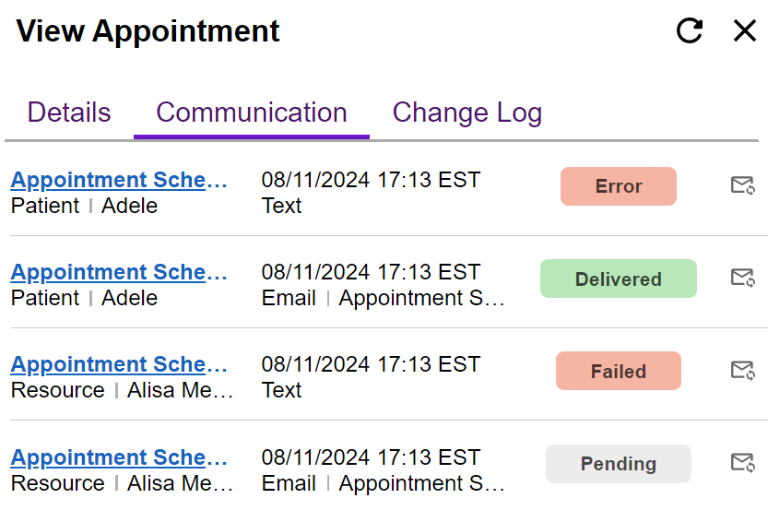Screen dimensions: 768x510
Task: Resend the Failed text to Alisa
Action: [742, 371]
